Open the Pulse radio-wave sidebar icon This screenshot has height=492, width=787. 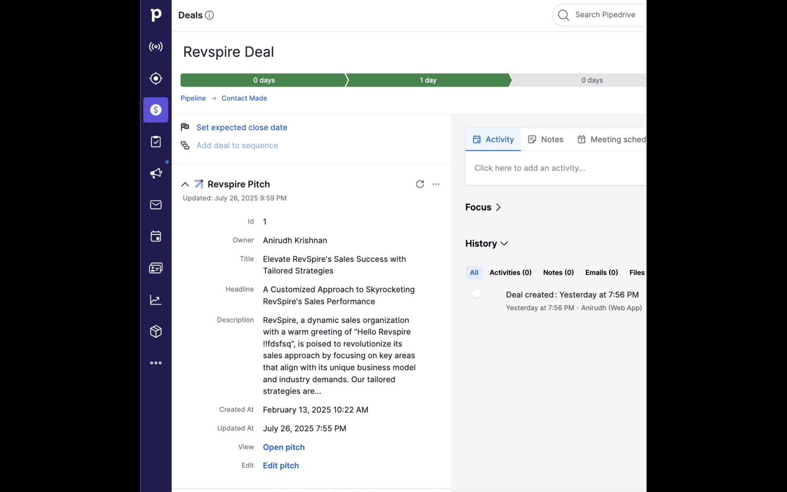point(156,46)
